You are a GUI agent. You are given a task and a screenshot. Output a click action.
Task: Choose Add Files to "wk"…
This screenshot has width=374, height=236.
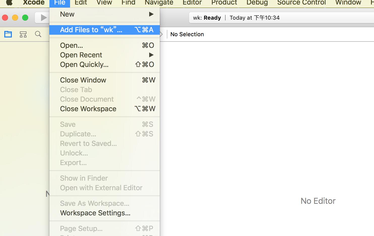tap(105, 30)
